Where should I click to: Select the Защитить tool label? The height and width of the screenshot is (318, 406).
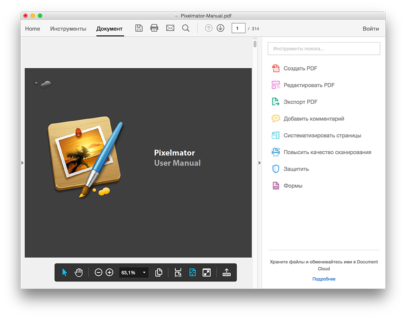296,169
